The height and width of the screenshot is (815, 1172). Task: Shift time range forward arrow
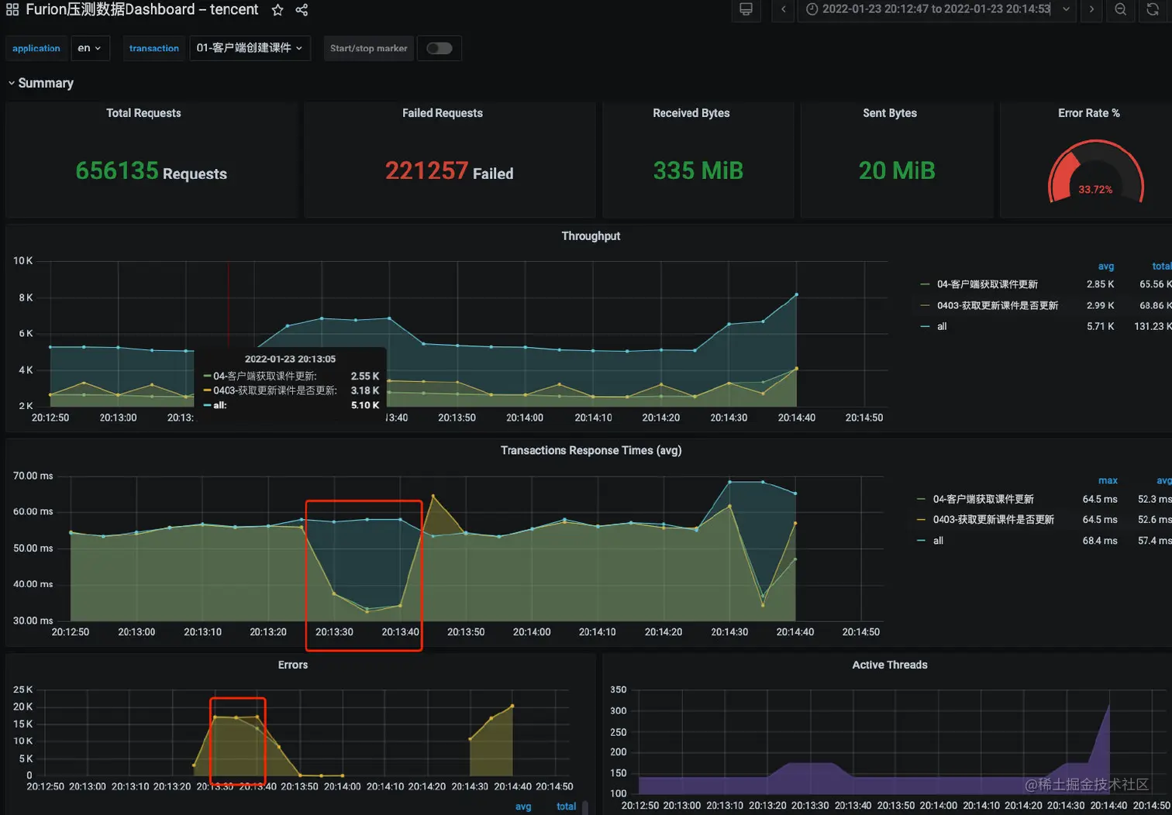(x=1091, y=9)
